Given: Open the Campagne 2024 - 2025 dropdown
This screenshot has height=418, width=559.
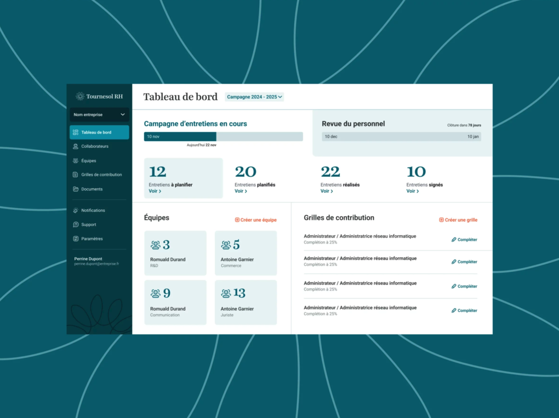Looking at the screenshot, I should (254, 97).
